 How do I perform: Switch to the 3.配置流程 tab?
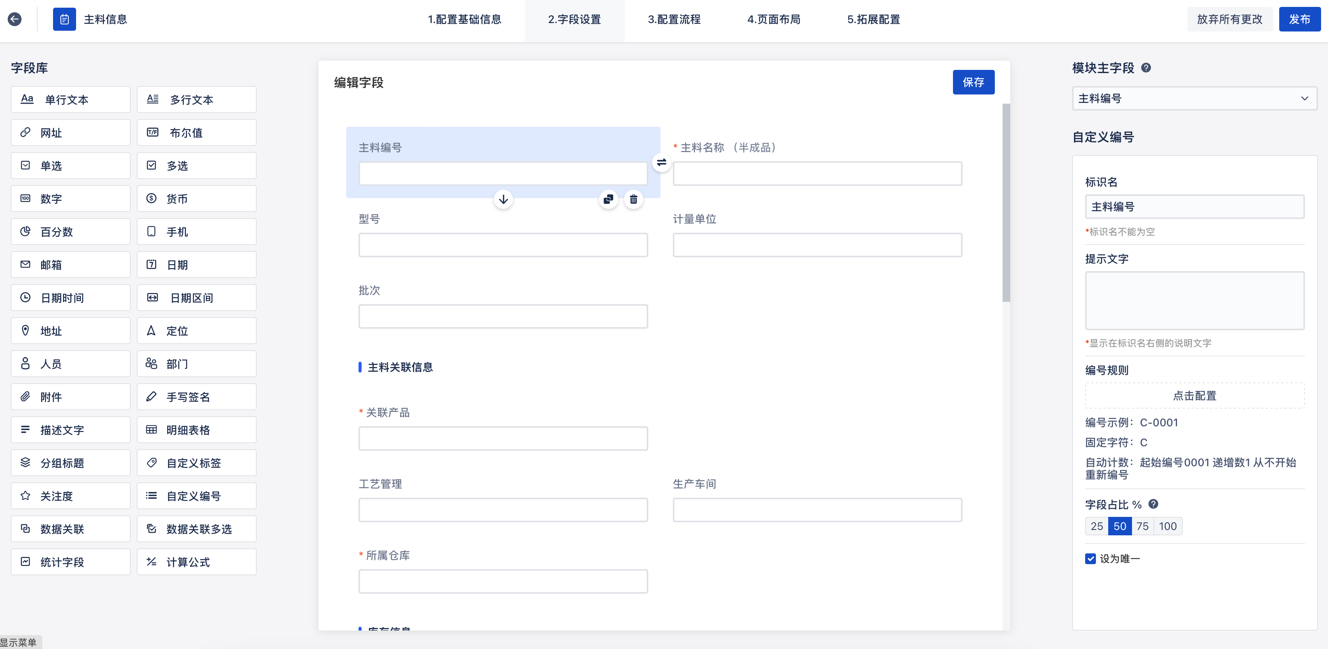tap(674, 19)
